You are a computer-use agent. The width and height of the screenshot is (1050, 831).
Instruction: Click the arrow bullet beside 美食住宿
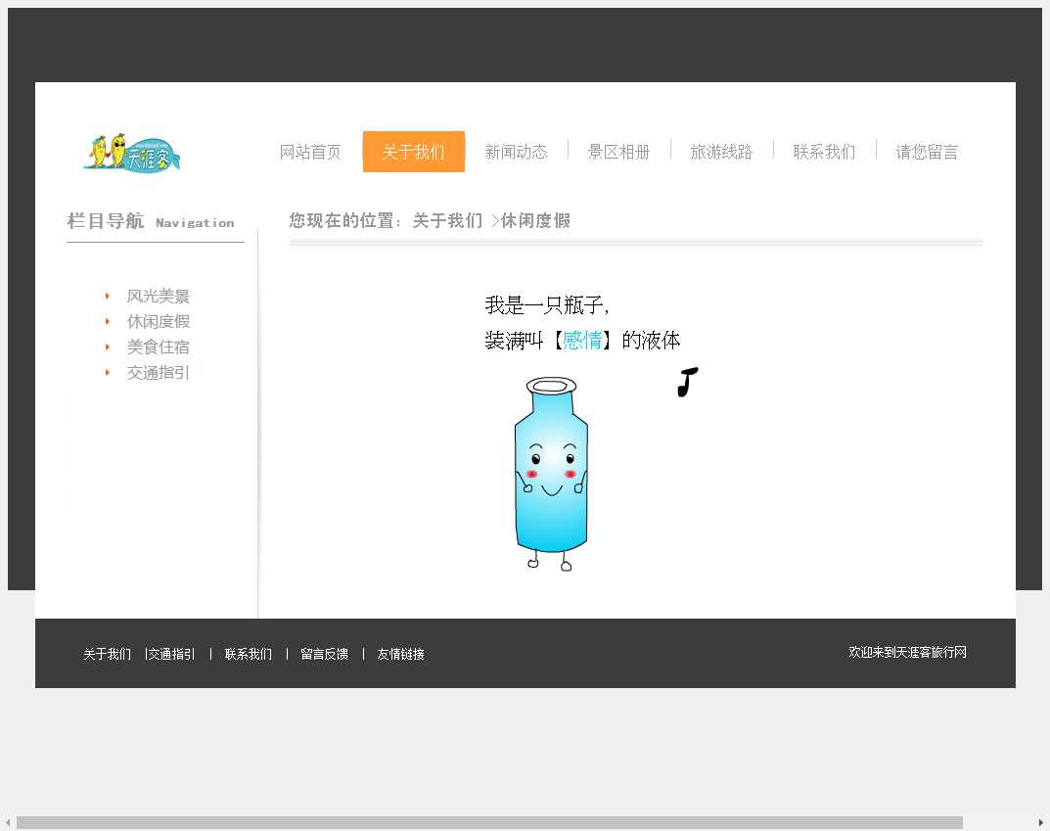[108, 347]
